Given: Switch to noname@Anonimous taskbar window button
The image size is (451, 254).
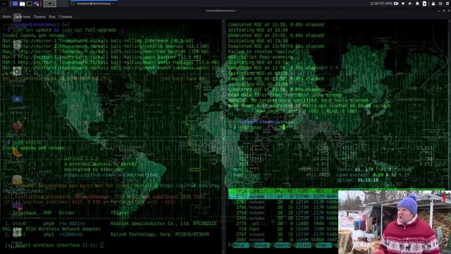Looking at the screenshot, I should pyautogui.click(x=94, y=4).
